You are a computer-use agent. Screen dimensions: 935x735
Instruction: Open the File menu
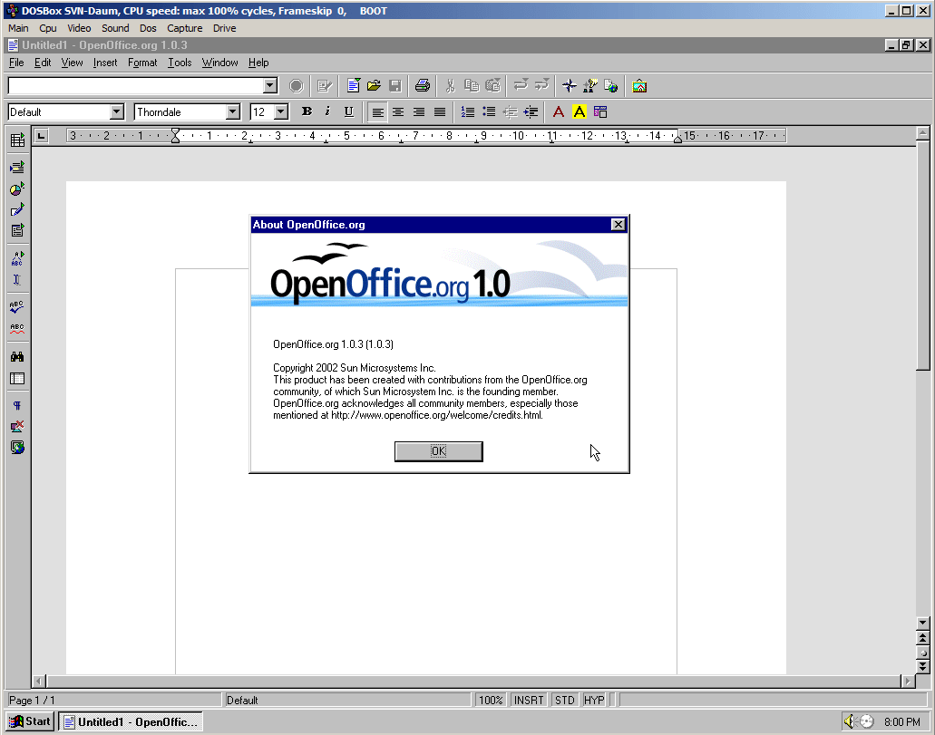[16, 63]
